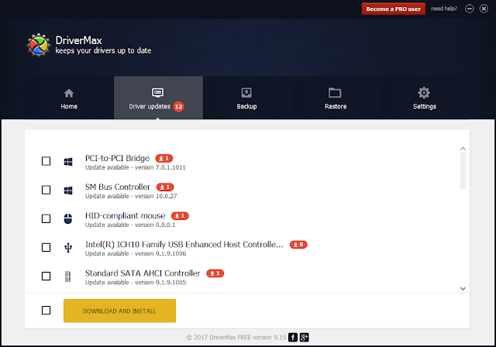Click 'Update available - version 9.1.9.1005' text
The height and width of the screenshot is (347, 496).
[136, 283]
